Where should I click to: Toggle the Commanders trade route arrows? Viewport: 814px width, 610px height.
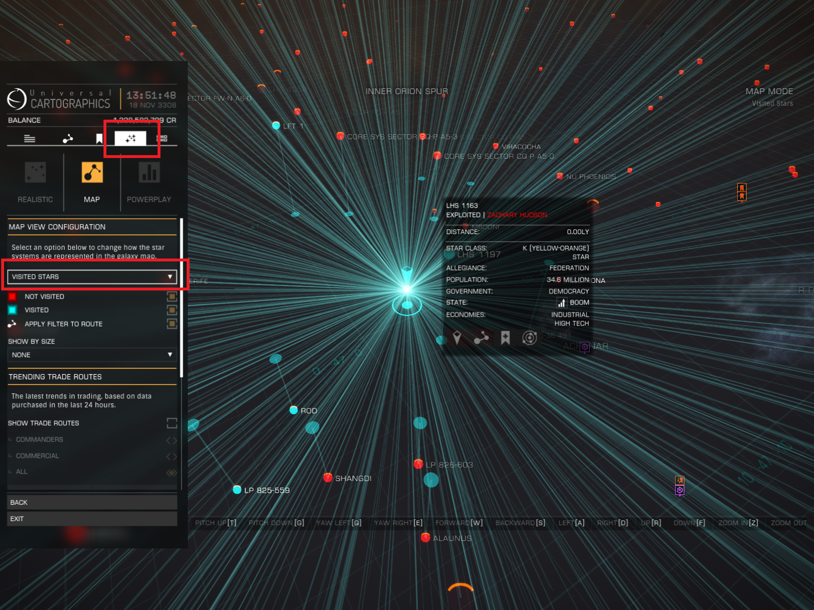coord(172,440)
